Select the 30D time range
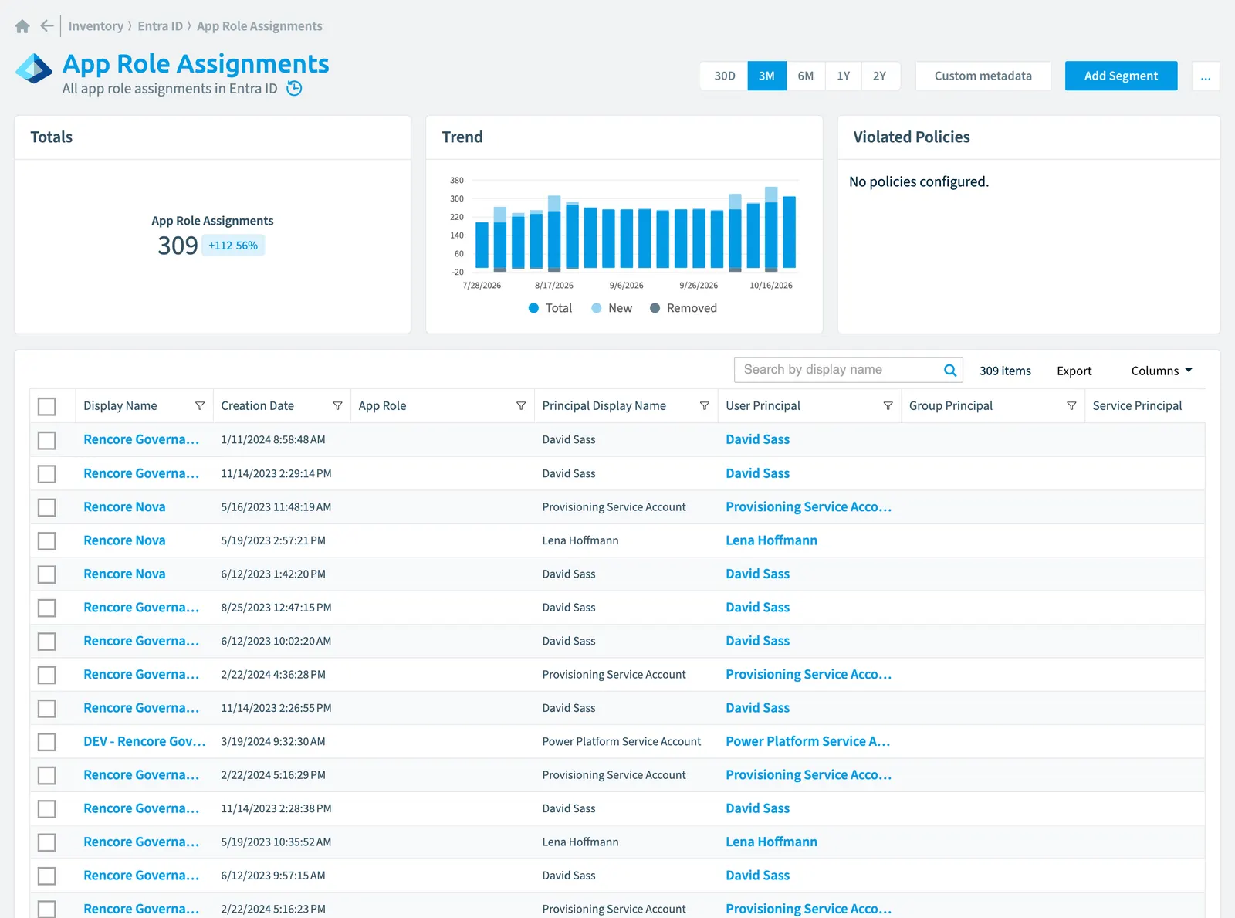 (724, 76)
